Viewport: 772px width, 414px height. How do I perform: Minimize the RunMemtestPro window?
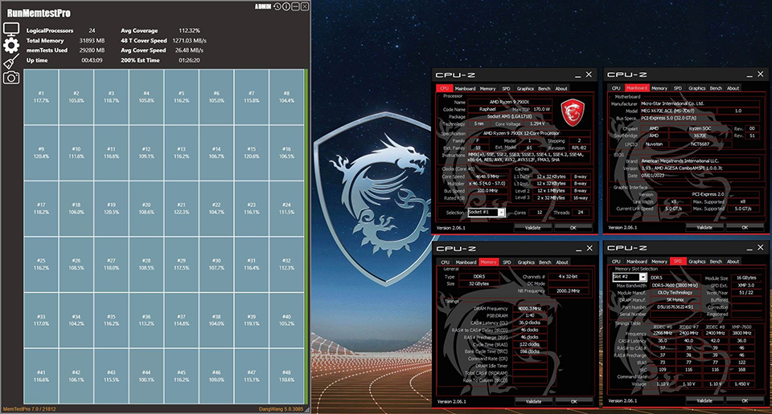[295, 6]
